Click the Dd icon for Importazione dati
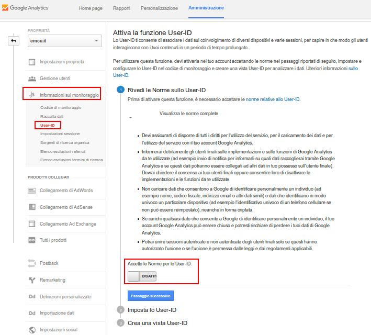 (x=32, y=313)
